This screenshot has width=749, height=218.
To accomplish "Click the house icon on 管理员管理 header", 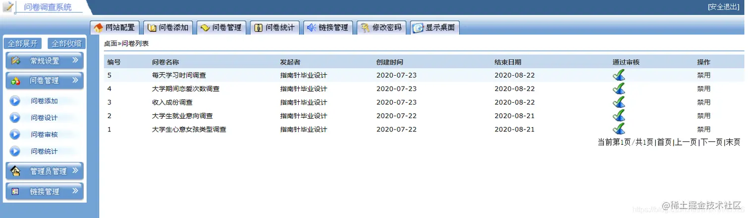I will point(15,171).
